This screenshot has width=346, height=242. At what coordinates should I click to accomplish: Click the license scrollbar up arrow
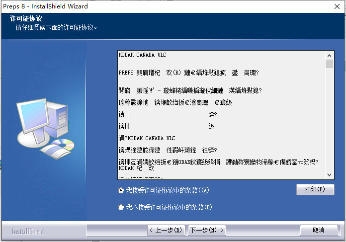[329, 56]
